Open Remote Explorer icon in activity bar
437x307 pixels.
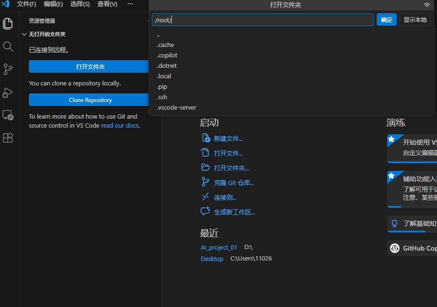point(8,115)
